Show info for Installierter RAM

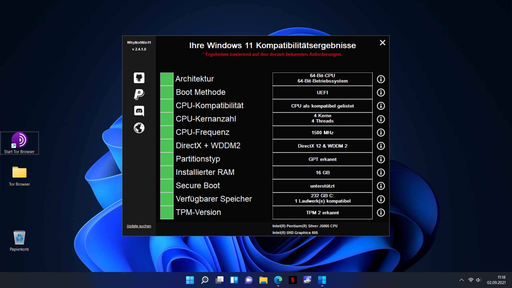click(381, 173)
